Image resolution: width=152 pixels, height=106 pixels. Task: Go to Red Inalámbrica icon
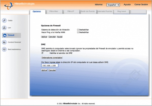pos(4,49)
